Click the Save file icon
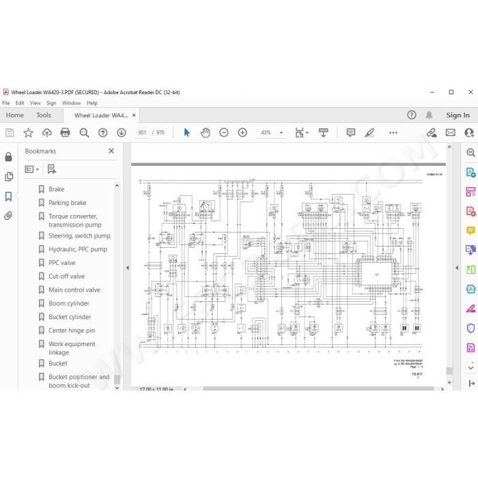478x478 pixels. click(x=10, y=132)
